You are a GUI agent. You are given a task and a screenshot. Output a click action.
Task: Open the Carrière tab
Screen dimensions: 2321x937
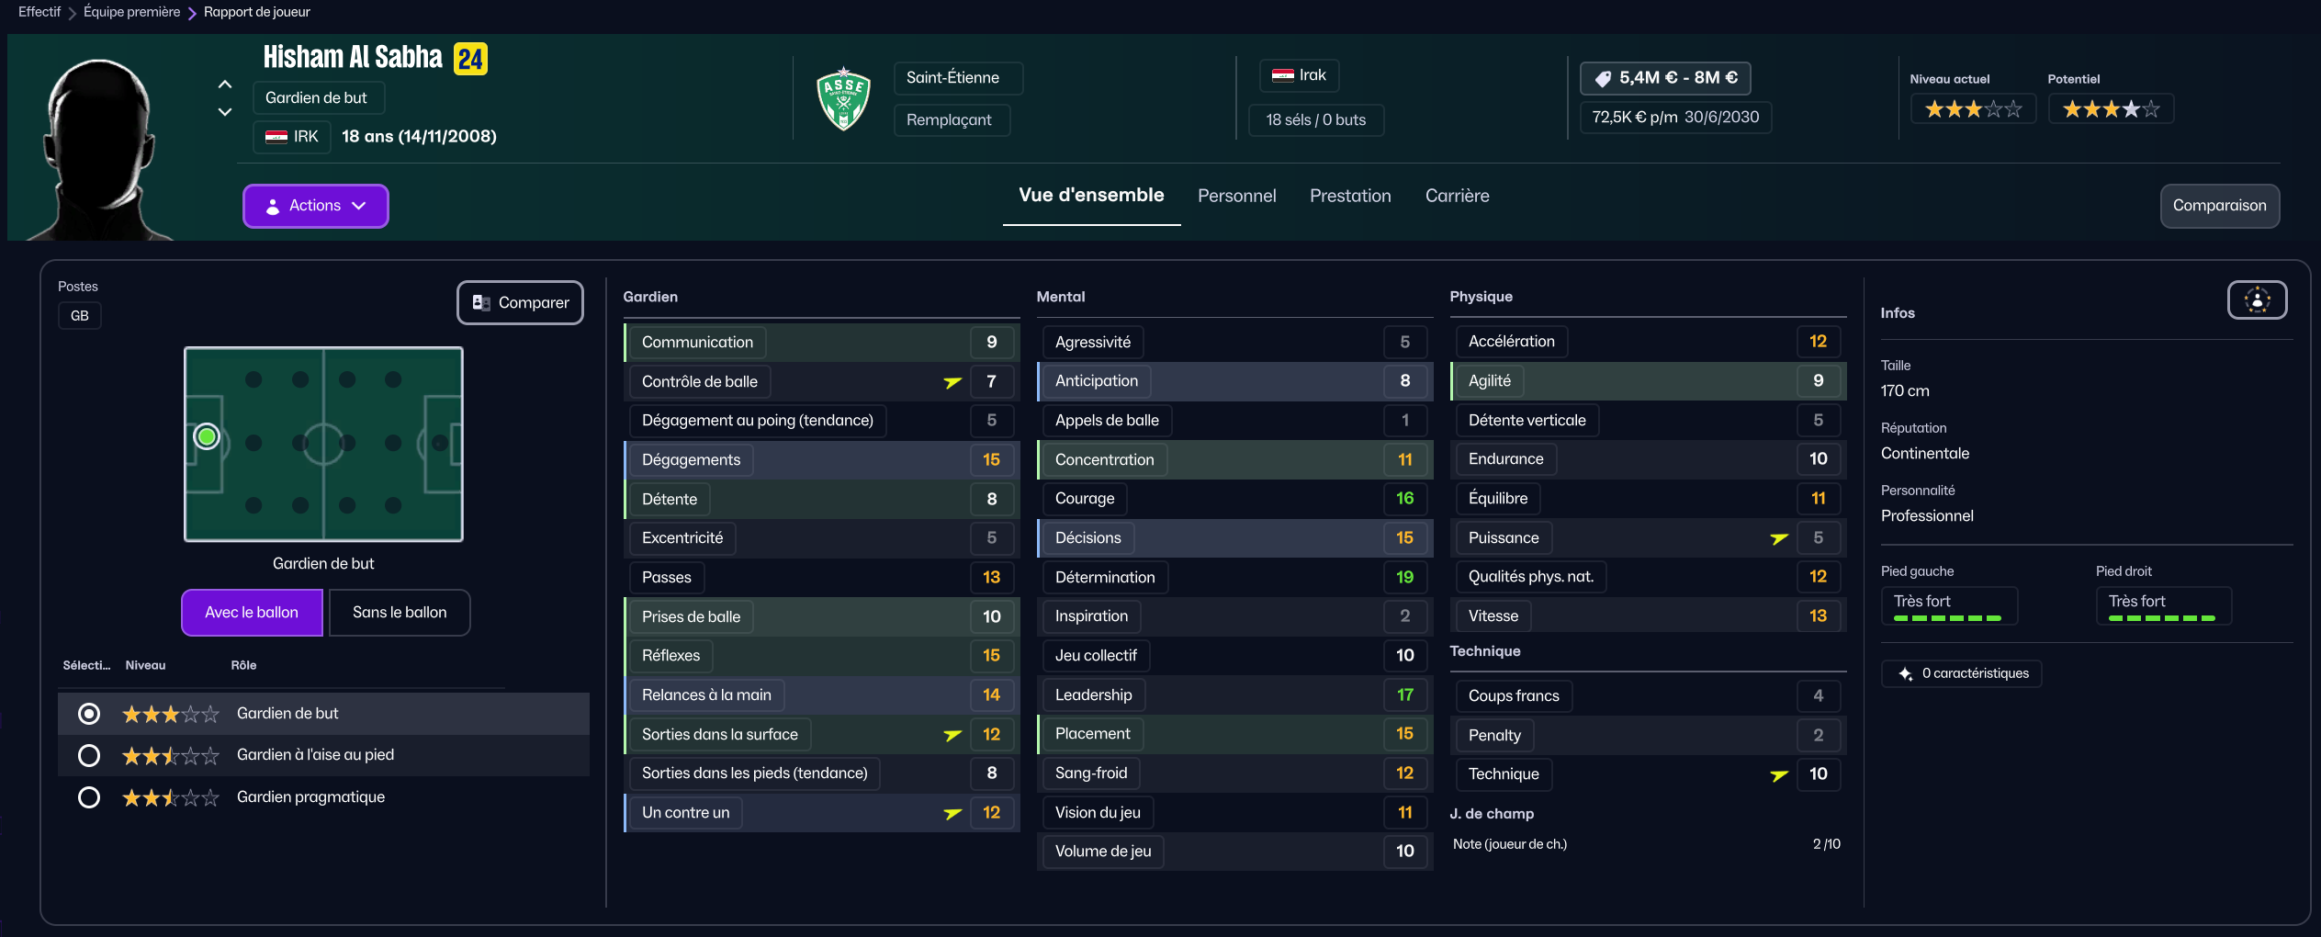tap(1457, 196)
